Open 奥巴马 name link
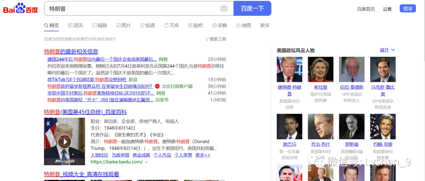Viewport: 425px width, 181px height. (290, 144)
